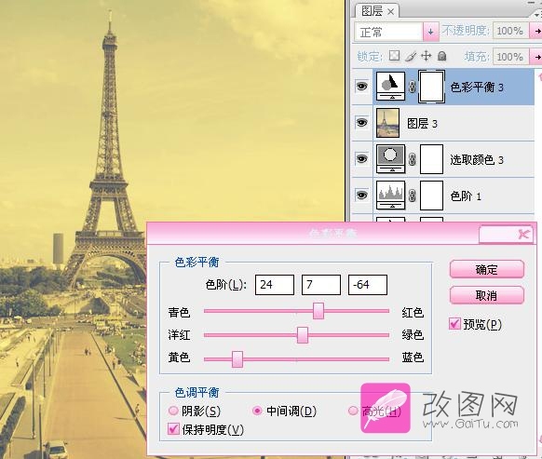Click the 取消 button
This screenshot has width=542, height=459.
pyautogui.click(x=487, y=295)
